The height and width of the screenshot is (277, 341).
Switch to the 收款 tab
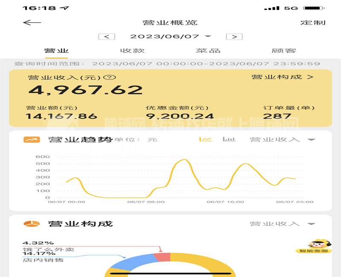point(132,51)
